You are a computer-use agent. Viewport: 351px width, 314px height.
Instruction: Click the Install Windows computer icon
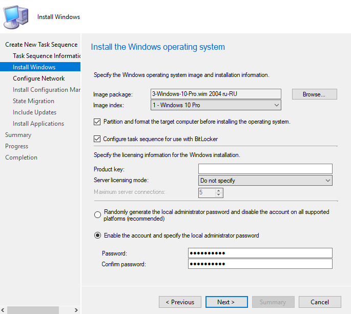pyautogui.click(x=16, y=17)
